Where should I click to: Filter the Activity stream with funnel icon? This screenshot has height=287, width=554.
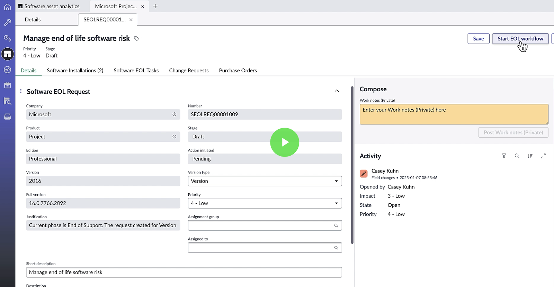(x=504, y=156)
